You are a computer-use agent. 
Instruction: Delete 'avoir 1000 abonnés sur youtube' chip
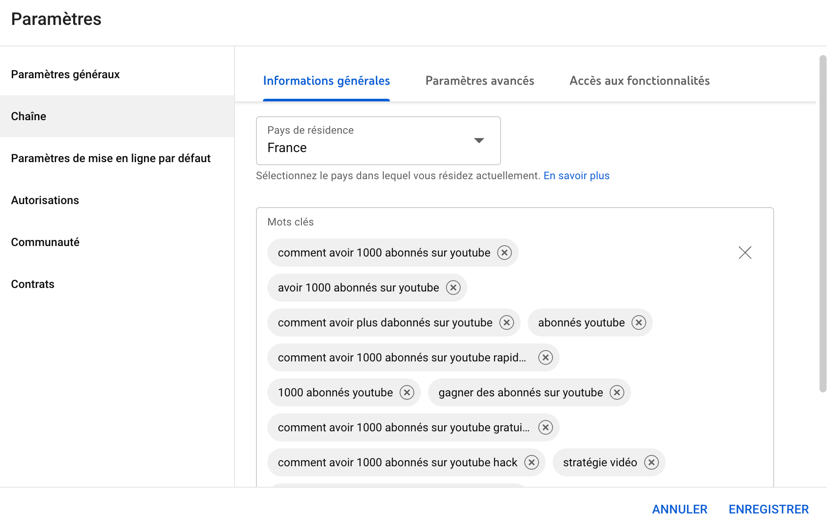tap(453, 288)
